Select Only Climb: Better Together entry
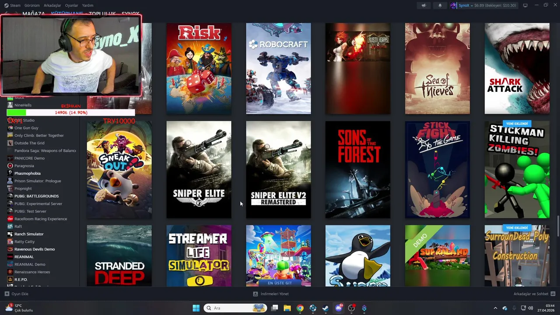 [39, 136]
